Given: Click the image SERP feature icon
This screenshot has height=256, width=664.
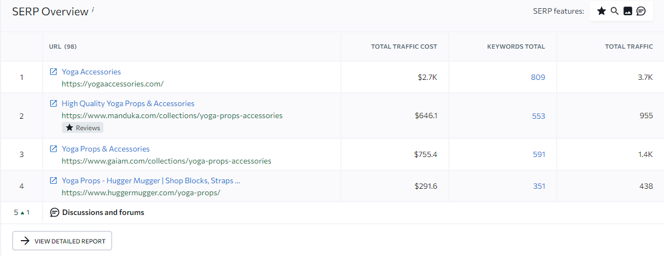Looking at the screenshot, I should point(628,11).
